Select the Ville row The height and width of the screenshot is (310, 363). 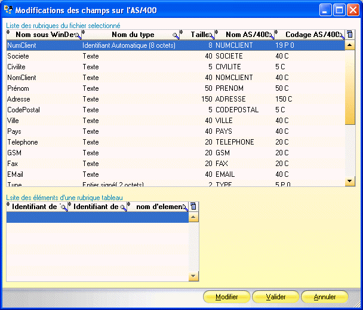click(x=176, y=121)
